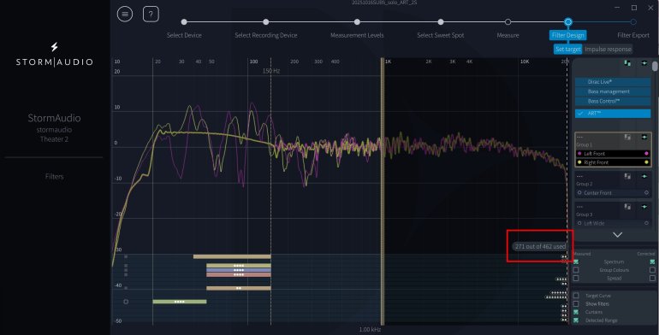Disable the Detected Range checkbox
Image resolution: width=659 pixels, height=335 pixels.
576,320
